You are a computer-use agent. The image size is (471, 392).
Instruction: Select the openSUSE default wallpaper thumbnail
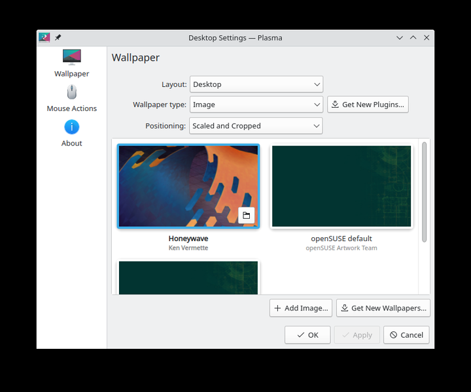(341, 186)
